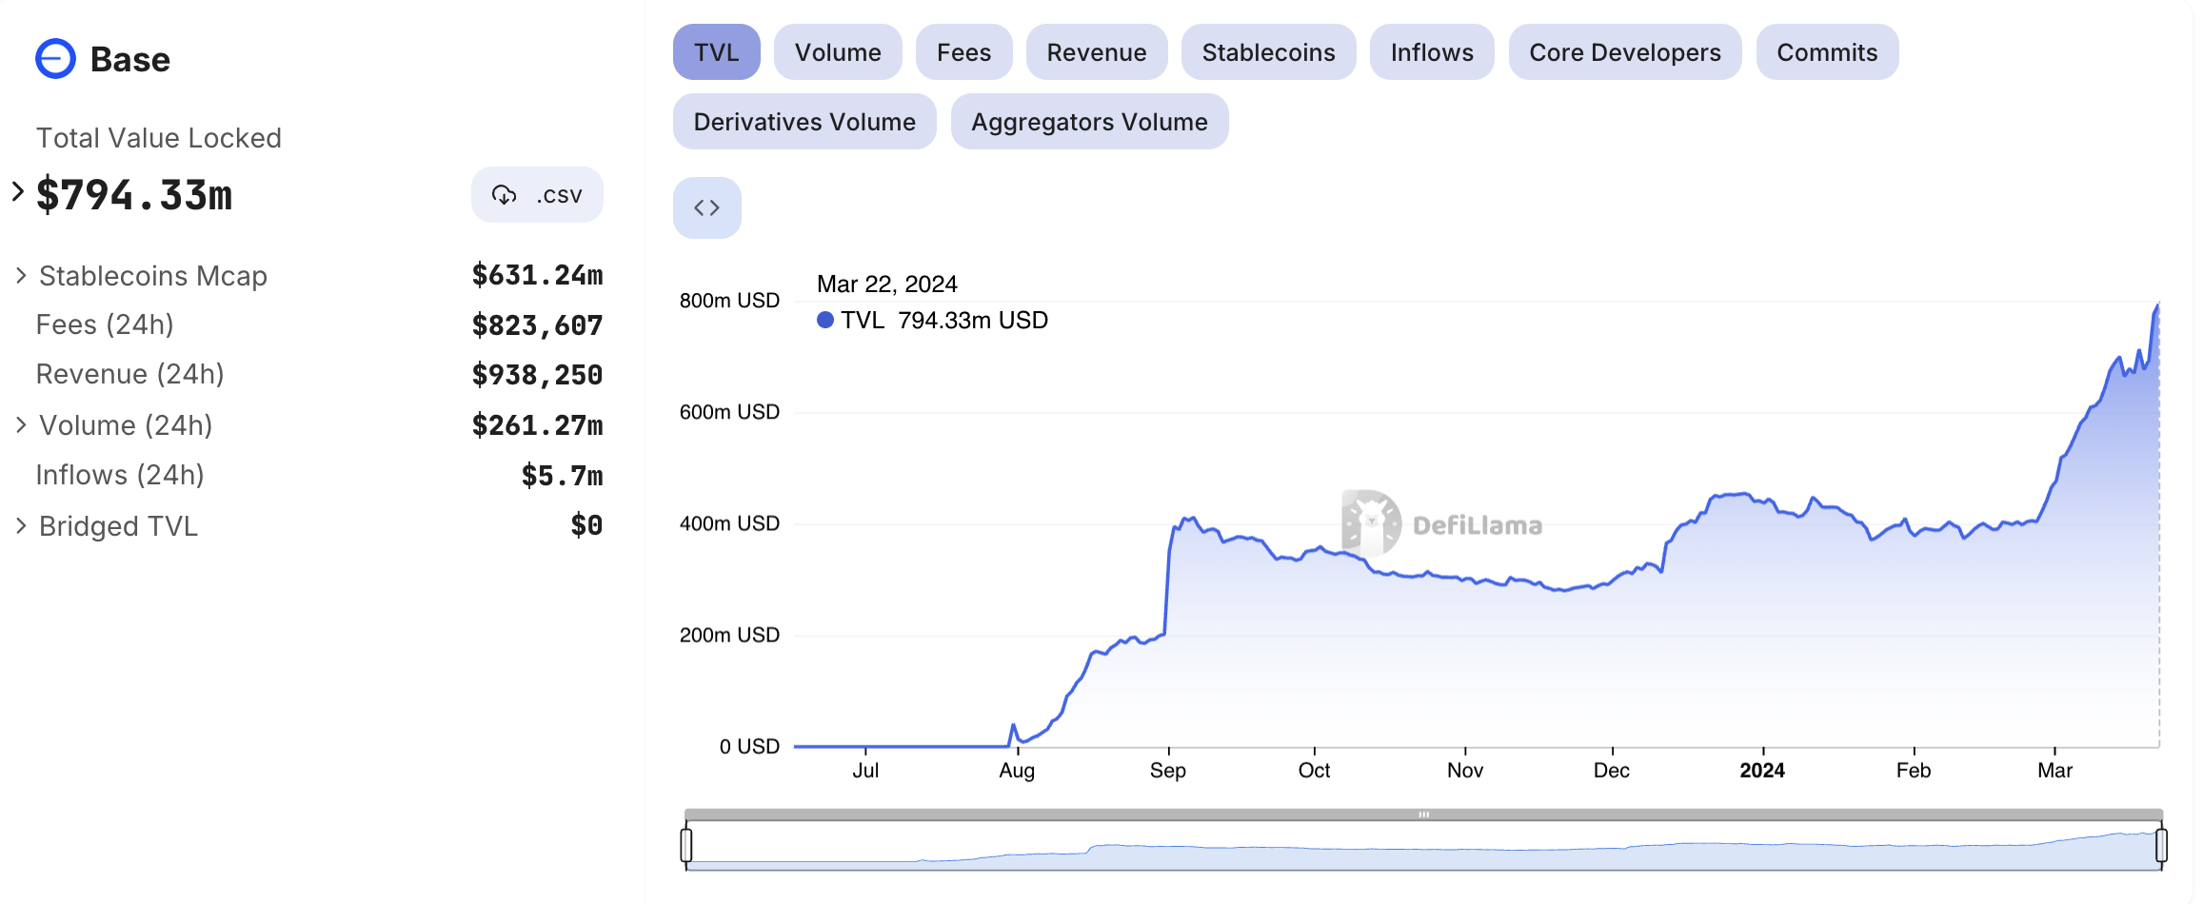This screenshot has width=2203, height=904.
Task: Click the embed code icon button
Action: coord(706,207)
